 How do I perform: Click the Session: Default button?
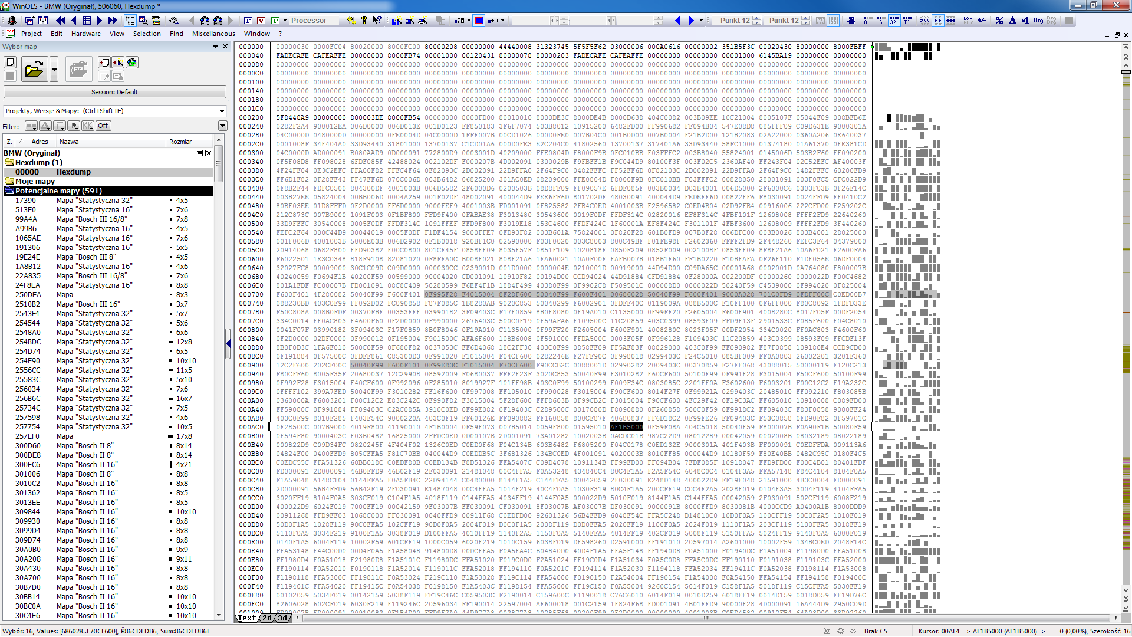point(114,92)
